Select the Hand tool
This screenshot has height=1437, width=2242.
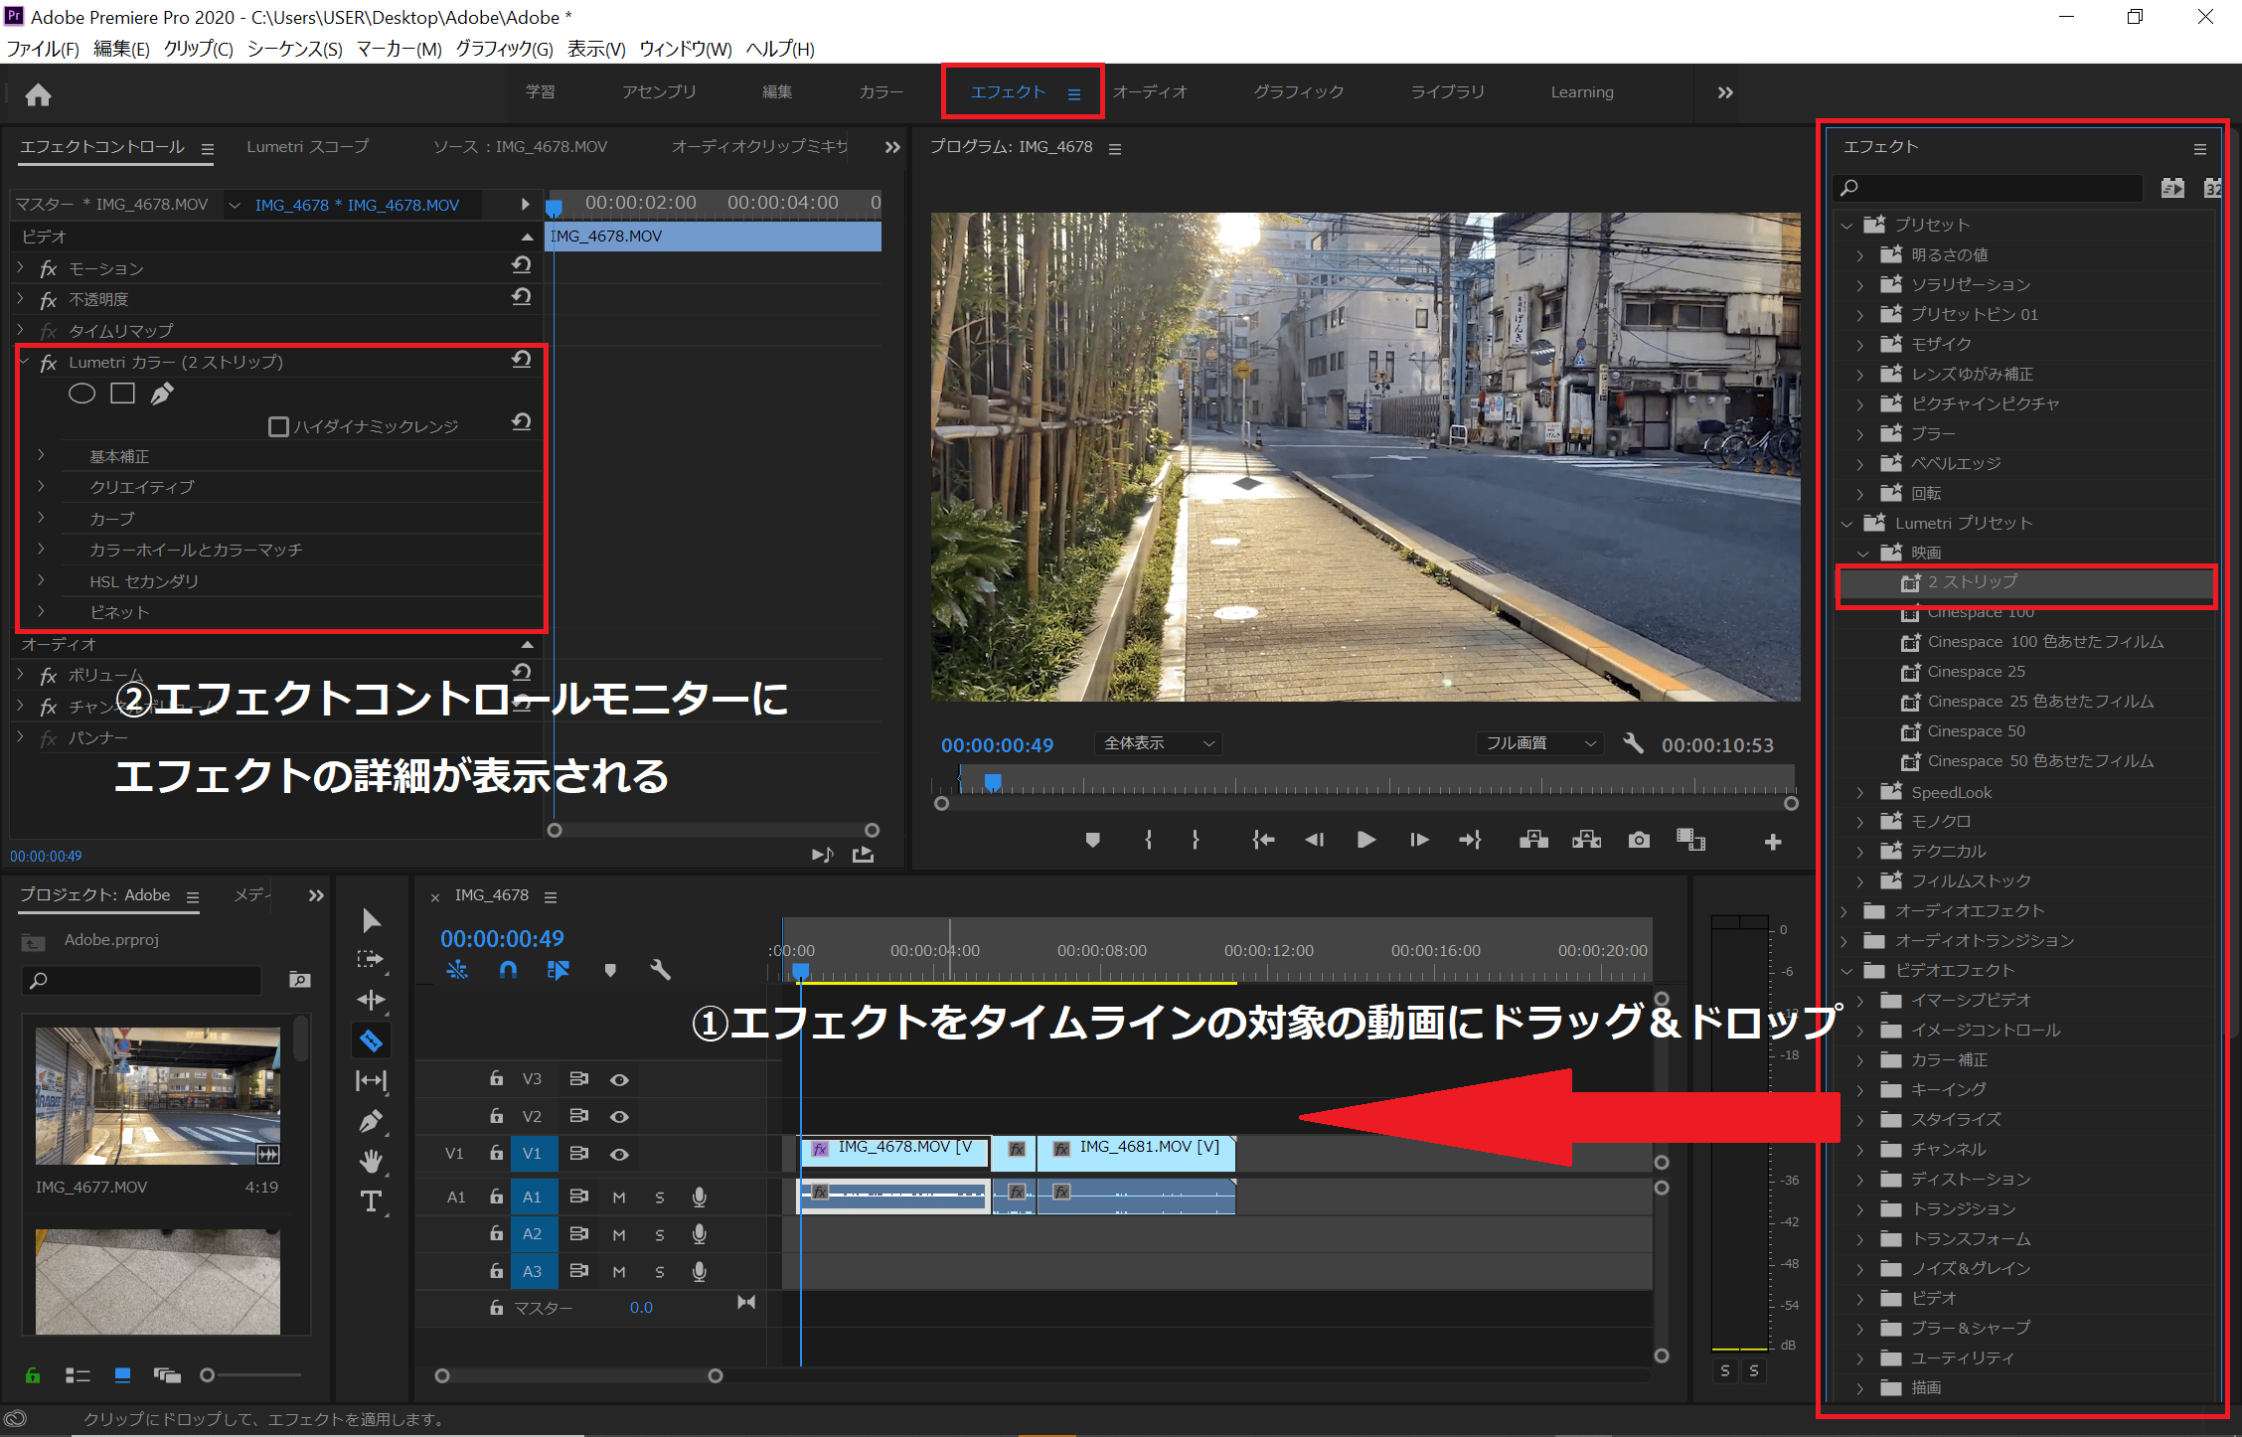click(371, 1161)
